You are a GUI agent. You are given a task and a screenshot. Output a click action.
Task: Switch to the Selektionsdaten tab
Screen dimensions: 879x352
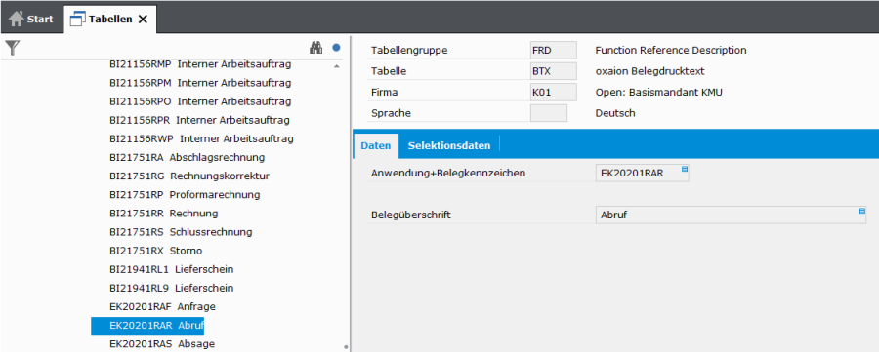(x=449, y=145)
